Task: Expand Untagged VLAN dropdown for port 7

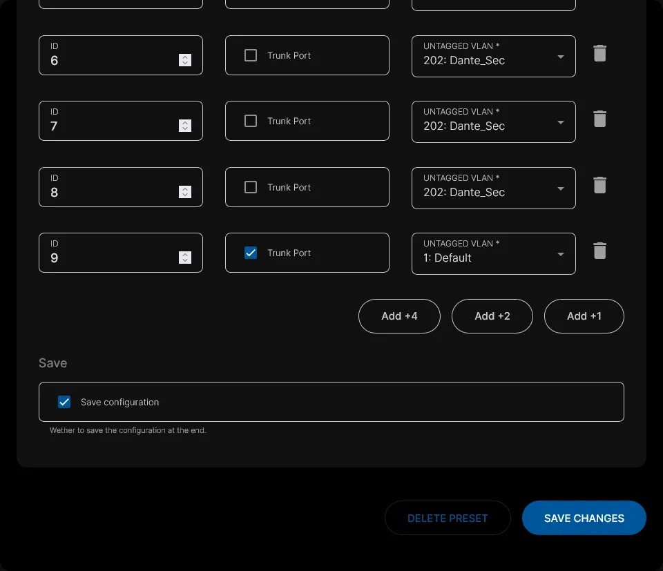Action: click(493, 122)
